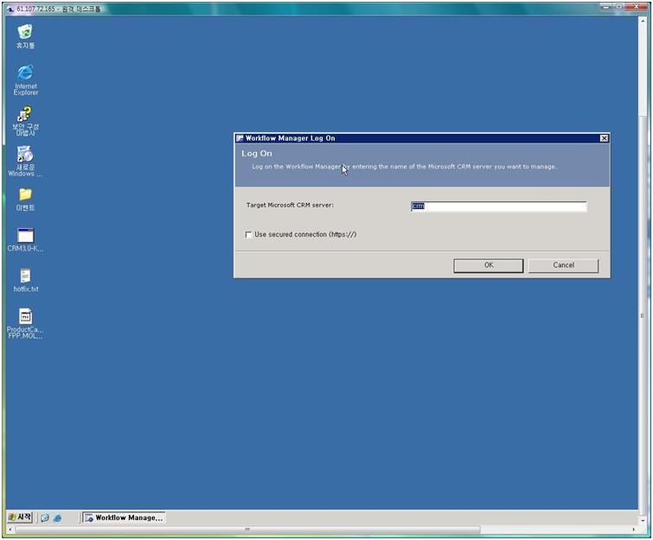Click the Start button in remote taskbar

(x=20, y=518)
